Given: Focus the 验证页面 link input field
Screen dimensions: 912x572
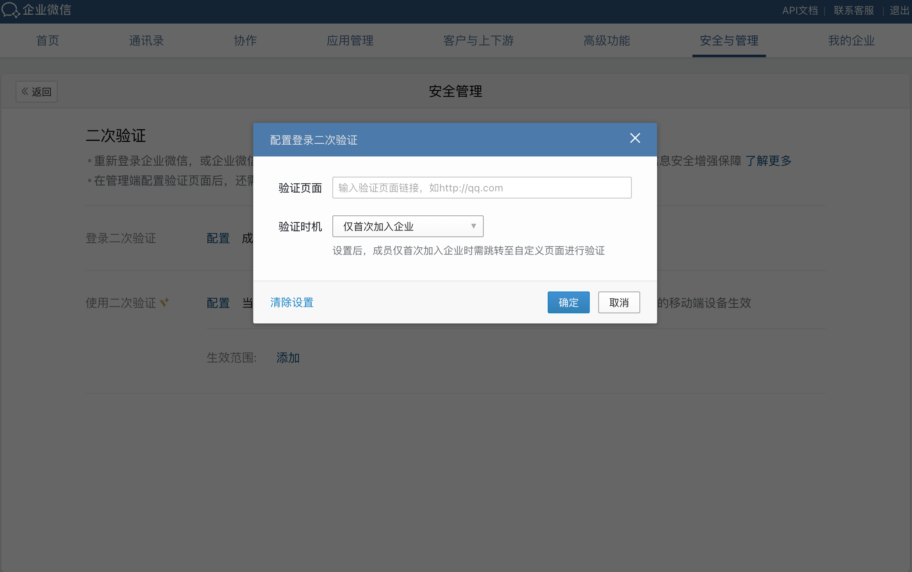Looking at the screenshot, I should (482, 188).
